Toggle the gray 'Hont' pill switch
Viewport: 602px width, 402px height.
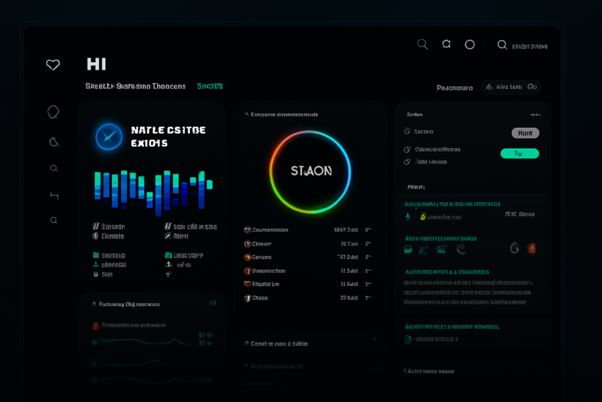(525, 133)
